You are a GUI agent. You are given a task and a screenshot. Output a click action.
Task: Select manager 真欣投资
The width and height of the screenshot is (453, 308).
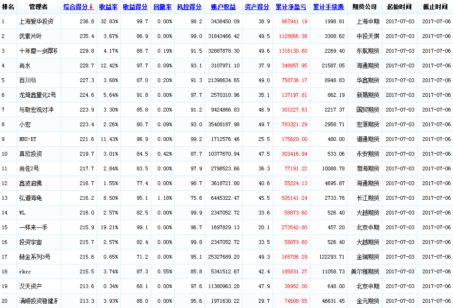coord(30,154)
